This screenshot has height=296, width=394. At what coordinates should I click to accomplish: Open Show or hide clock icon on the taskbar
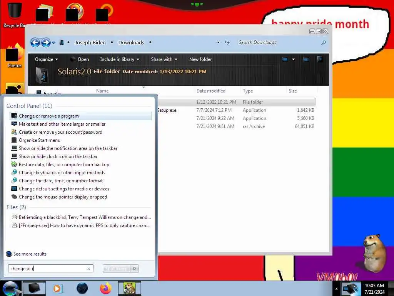(x=81, y=156)
